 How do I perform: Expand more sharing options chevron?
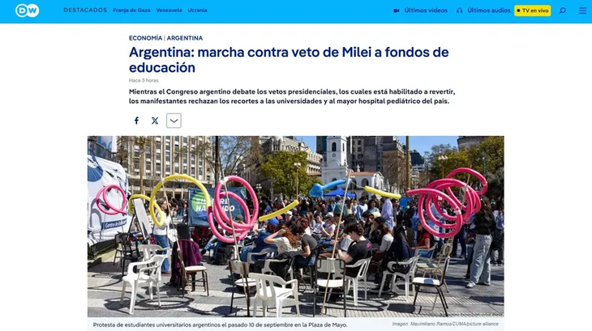point(174,121)
